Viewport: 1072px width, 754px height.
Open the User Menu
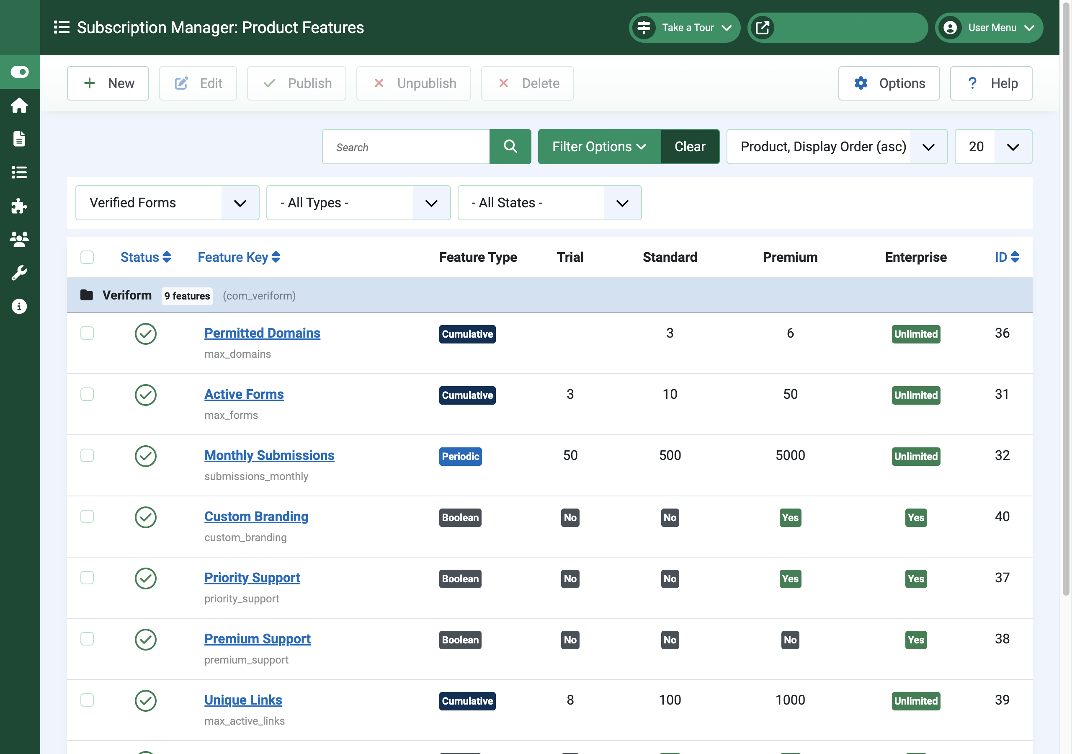(x=989, y=28)
